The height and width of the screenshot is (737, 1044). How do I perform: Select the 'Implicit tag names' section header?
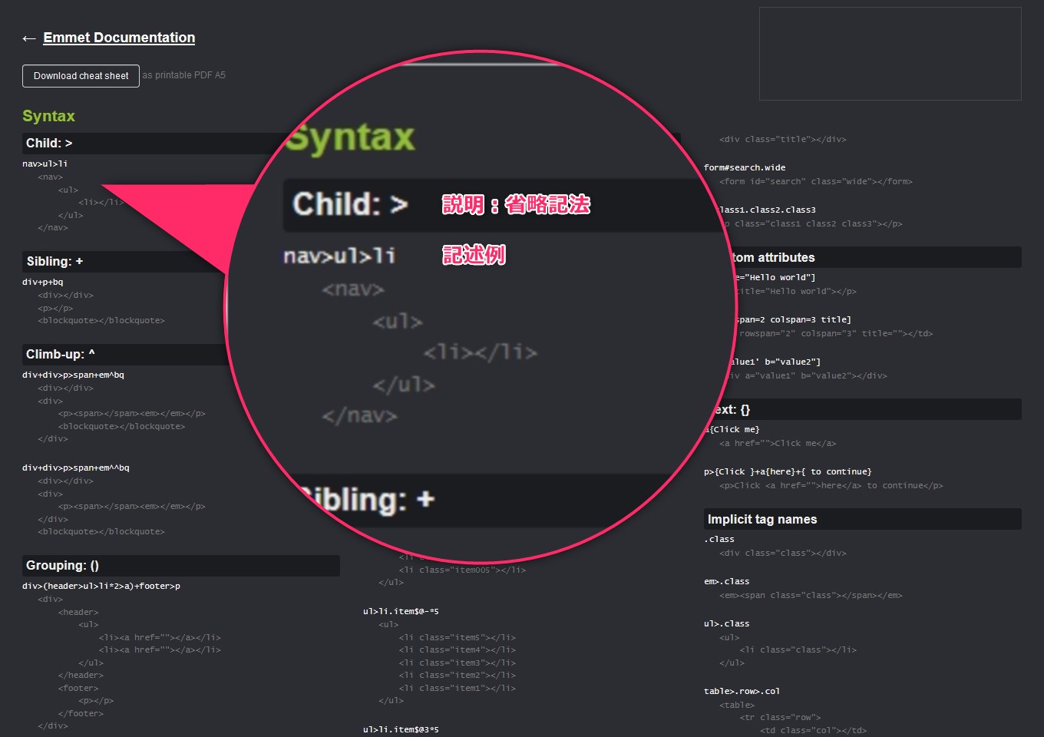click(863, 519)
